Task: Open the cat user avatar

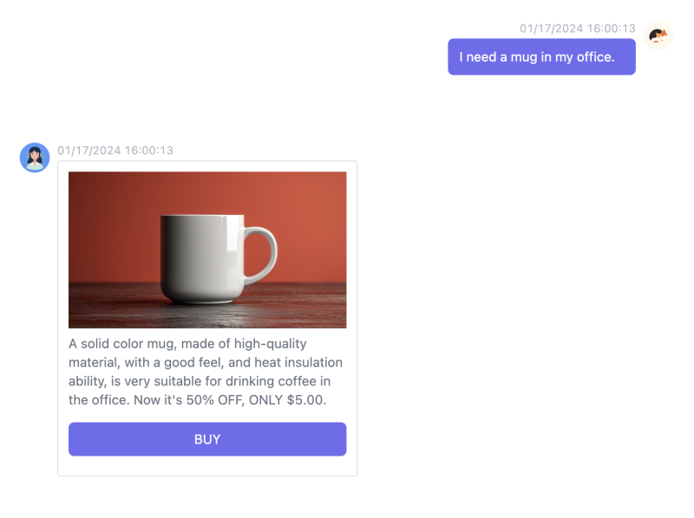Action: [x=658, y=36]
